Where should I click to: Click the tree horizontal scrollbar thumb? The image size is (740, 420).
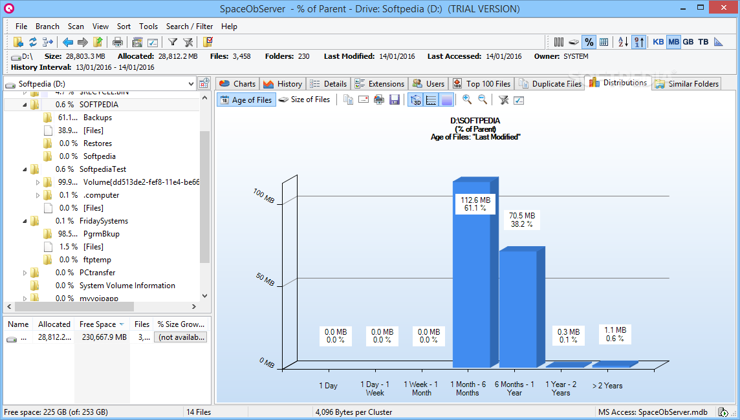74,306
